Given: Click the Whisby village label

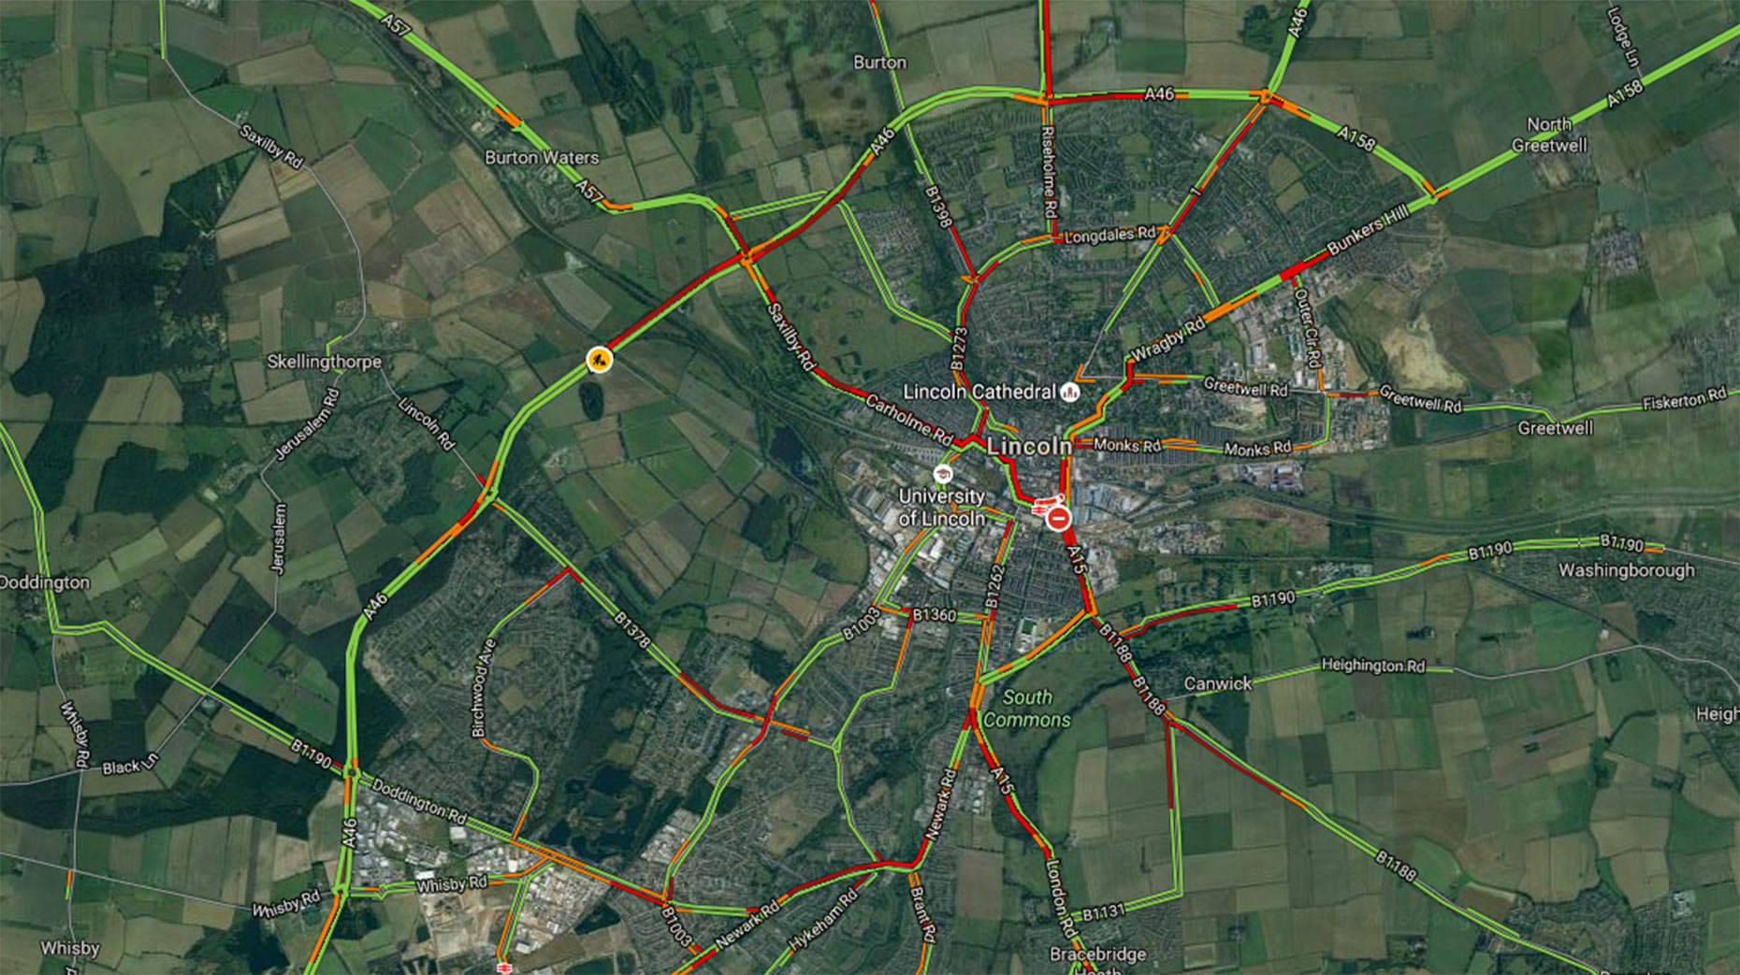Looking at the screenshot, I should point(69,948).
